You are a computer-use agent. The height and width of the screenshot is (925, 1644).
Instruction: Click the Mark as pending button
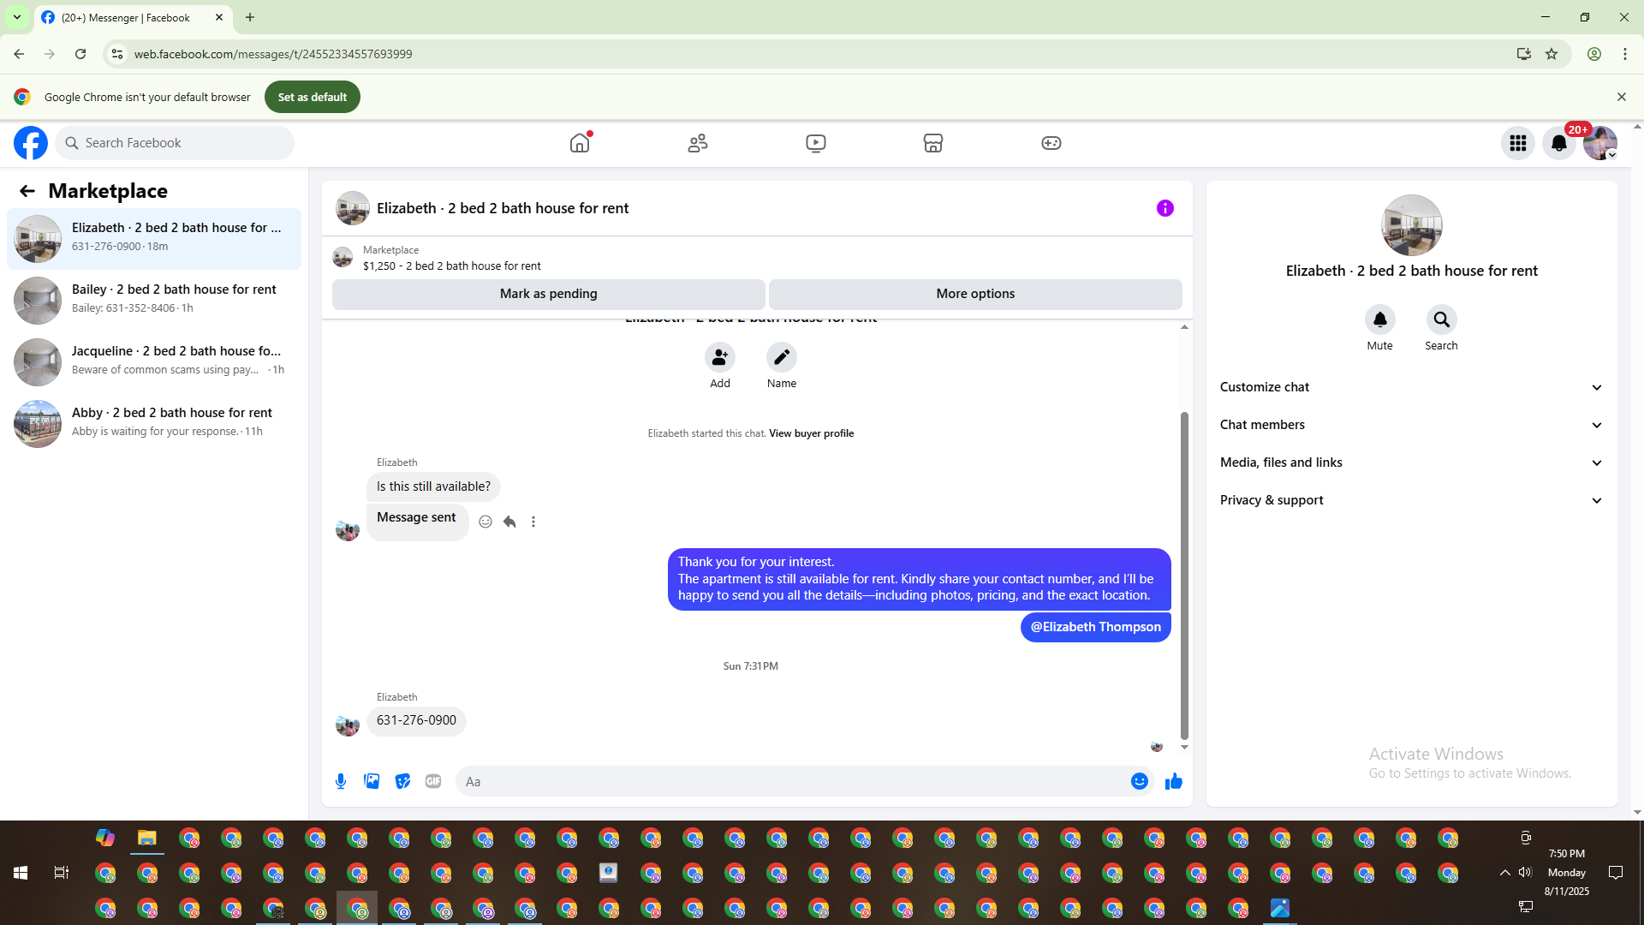(x=548, y=294)
